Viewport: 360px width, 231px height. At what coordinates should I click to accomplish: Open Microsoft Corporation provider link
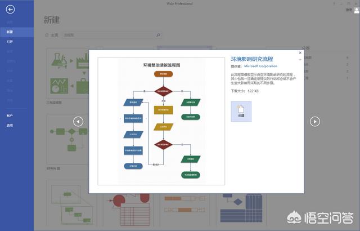(x=260, y=66)
